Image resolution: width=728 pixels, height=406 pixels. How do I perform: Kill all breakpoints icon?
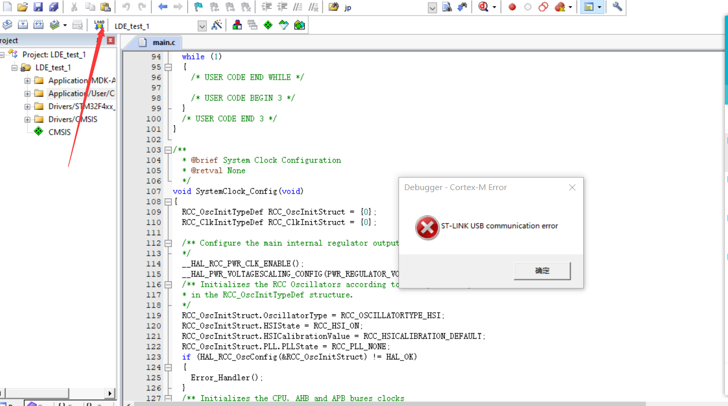[560, 7]
